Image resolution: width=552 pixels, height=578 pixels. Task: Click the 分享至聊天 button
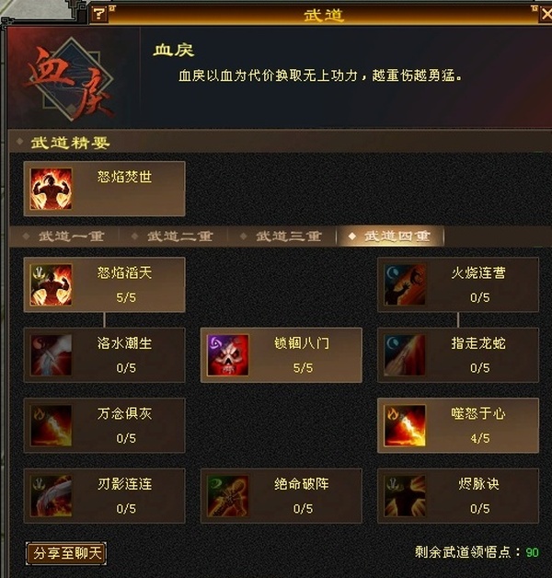point(66,553)
